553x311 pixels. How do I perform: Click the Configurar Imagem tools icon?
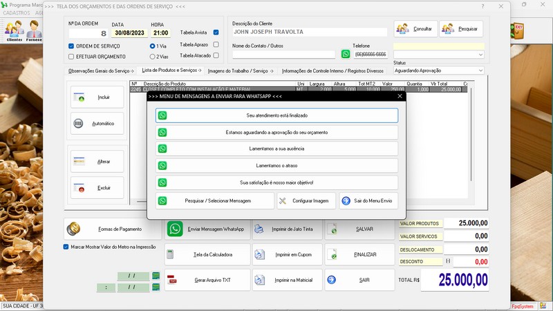point(283,200)
